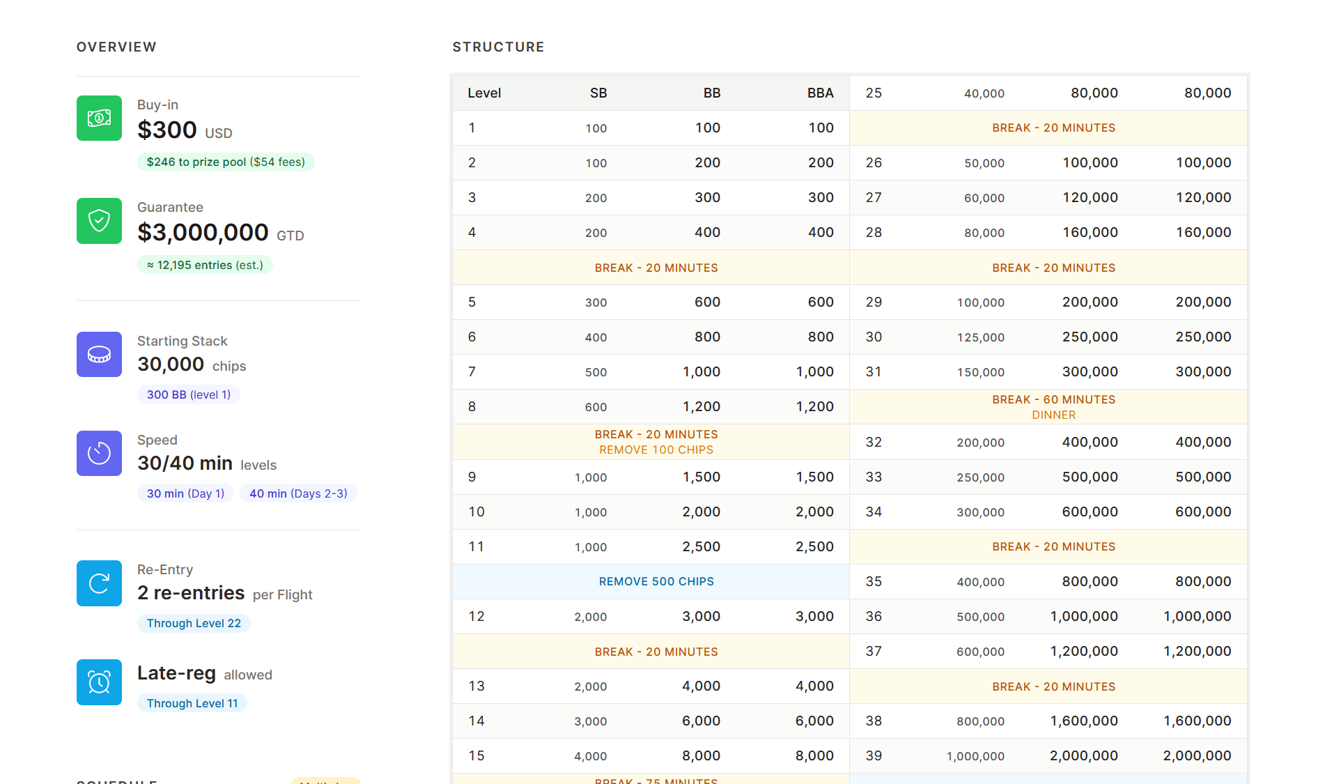Click the "Level" column header

(486, 93)
